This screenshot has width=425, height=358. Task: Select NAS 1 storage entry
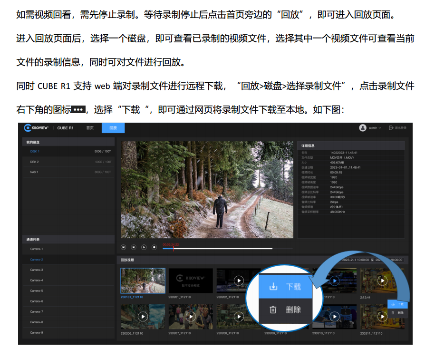click(x=68, y=172)
